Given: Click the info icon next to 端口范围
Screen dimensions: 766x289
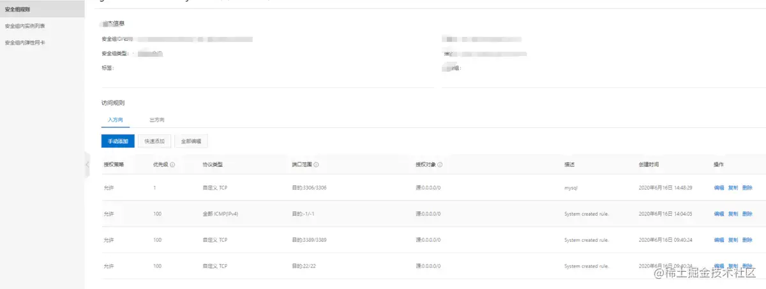Looking at the screenshot, I should [317, 164].
